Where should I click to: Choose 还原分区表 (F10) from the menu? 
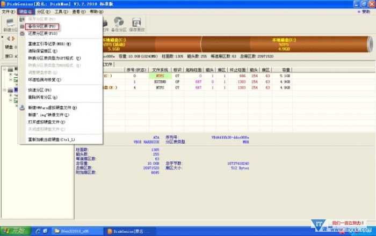coord(43,33)
